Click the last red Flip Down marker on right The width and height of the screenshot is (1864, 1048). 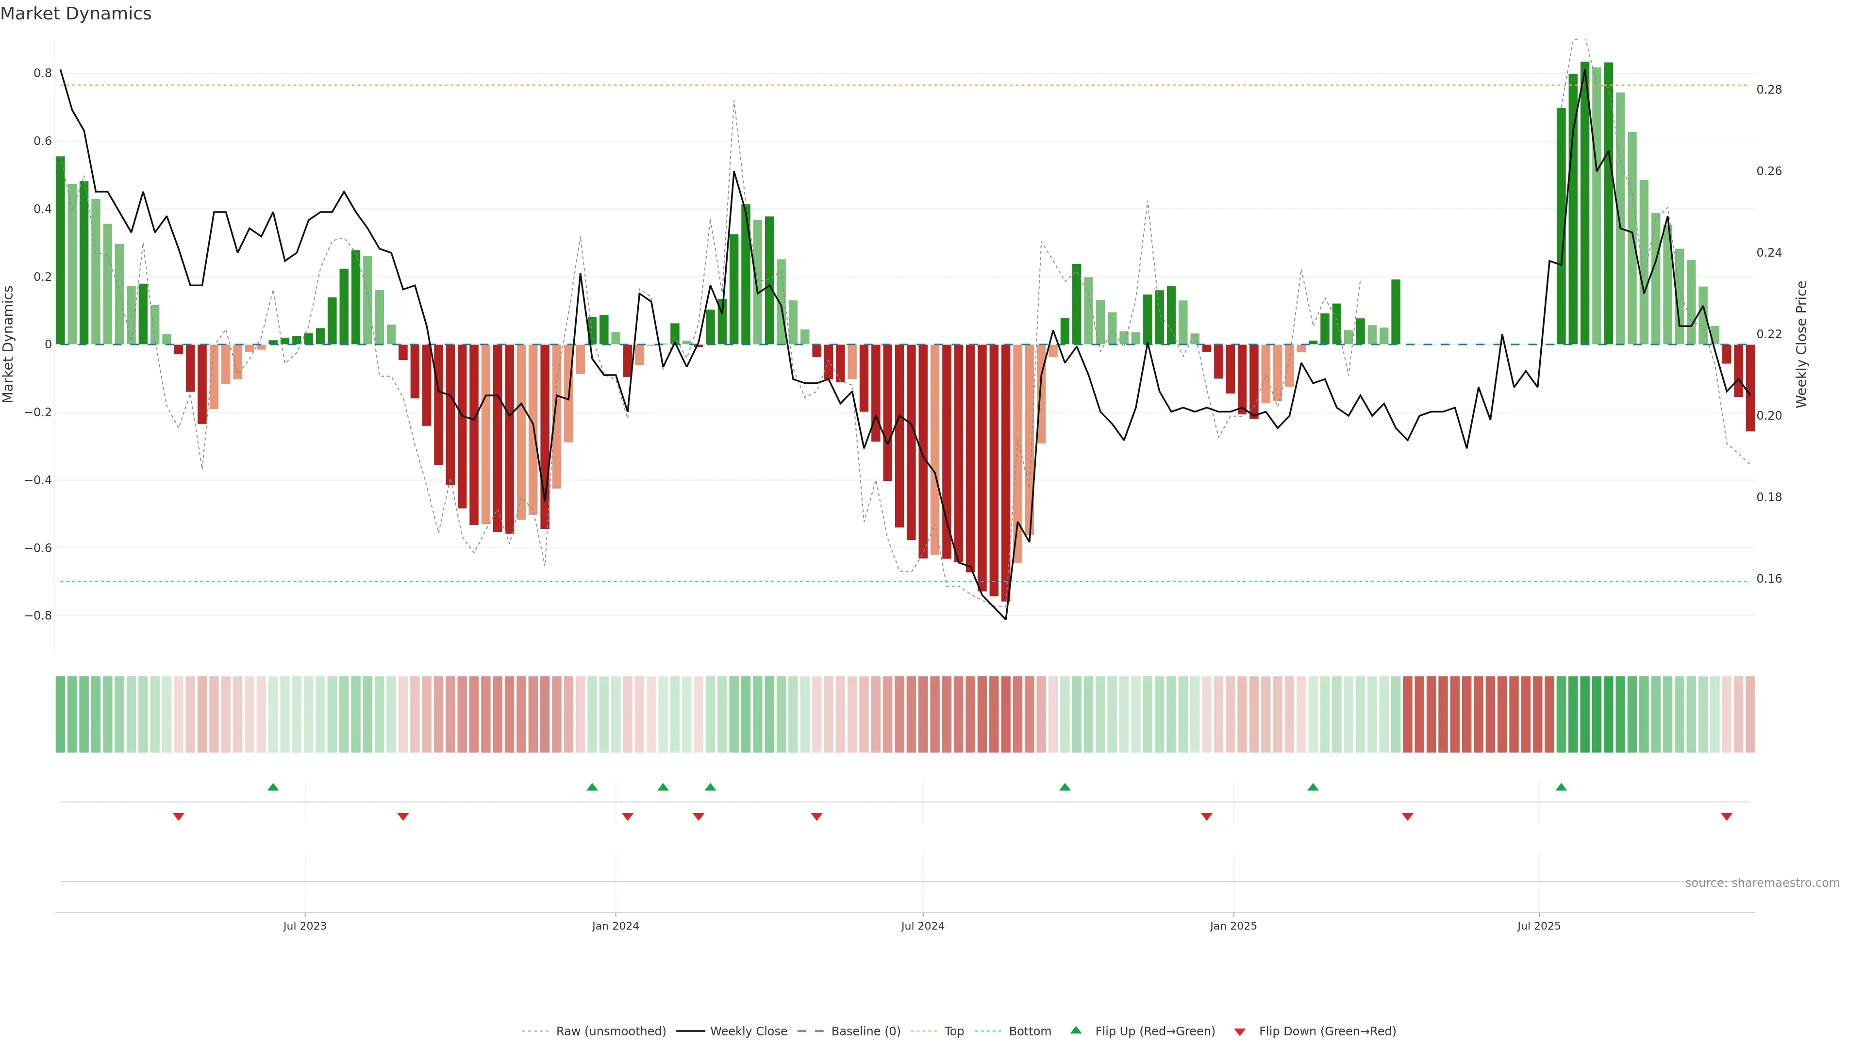tap(1727, 817)
